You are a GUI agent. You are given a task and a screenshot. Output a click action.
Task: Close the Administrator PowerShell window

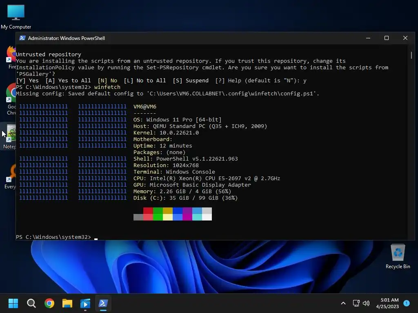point(405,38)
